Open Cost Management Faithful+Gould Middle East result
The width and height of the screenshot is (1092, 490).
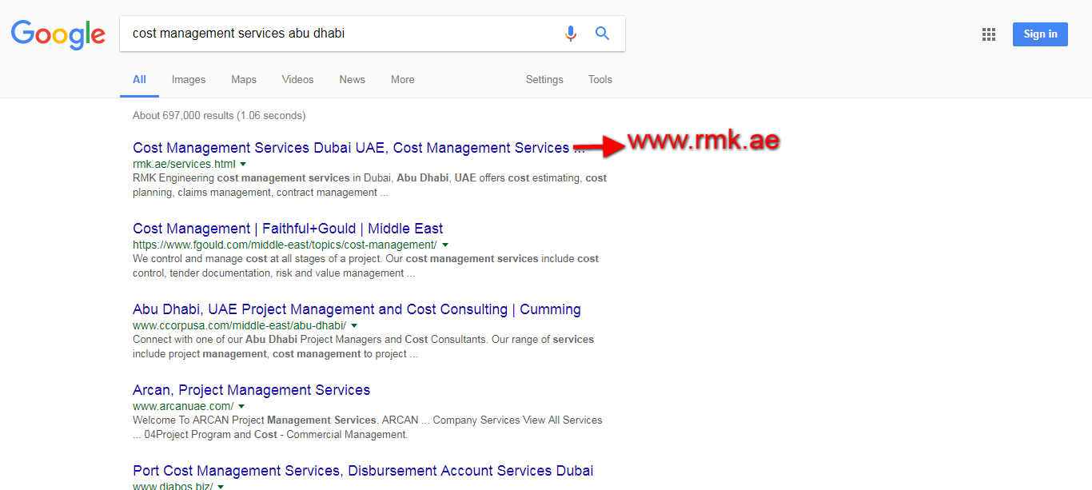(288, 229)
